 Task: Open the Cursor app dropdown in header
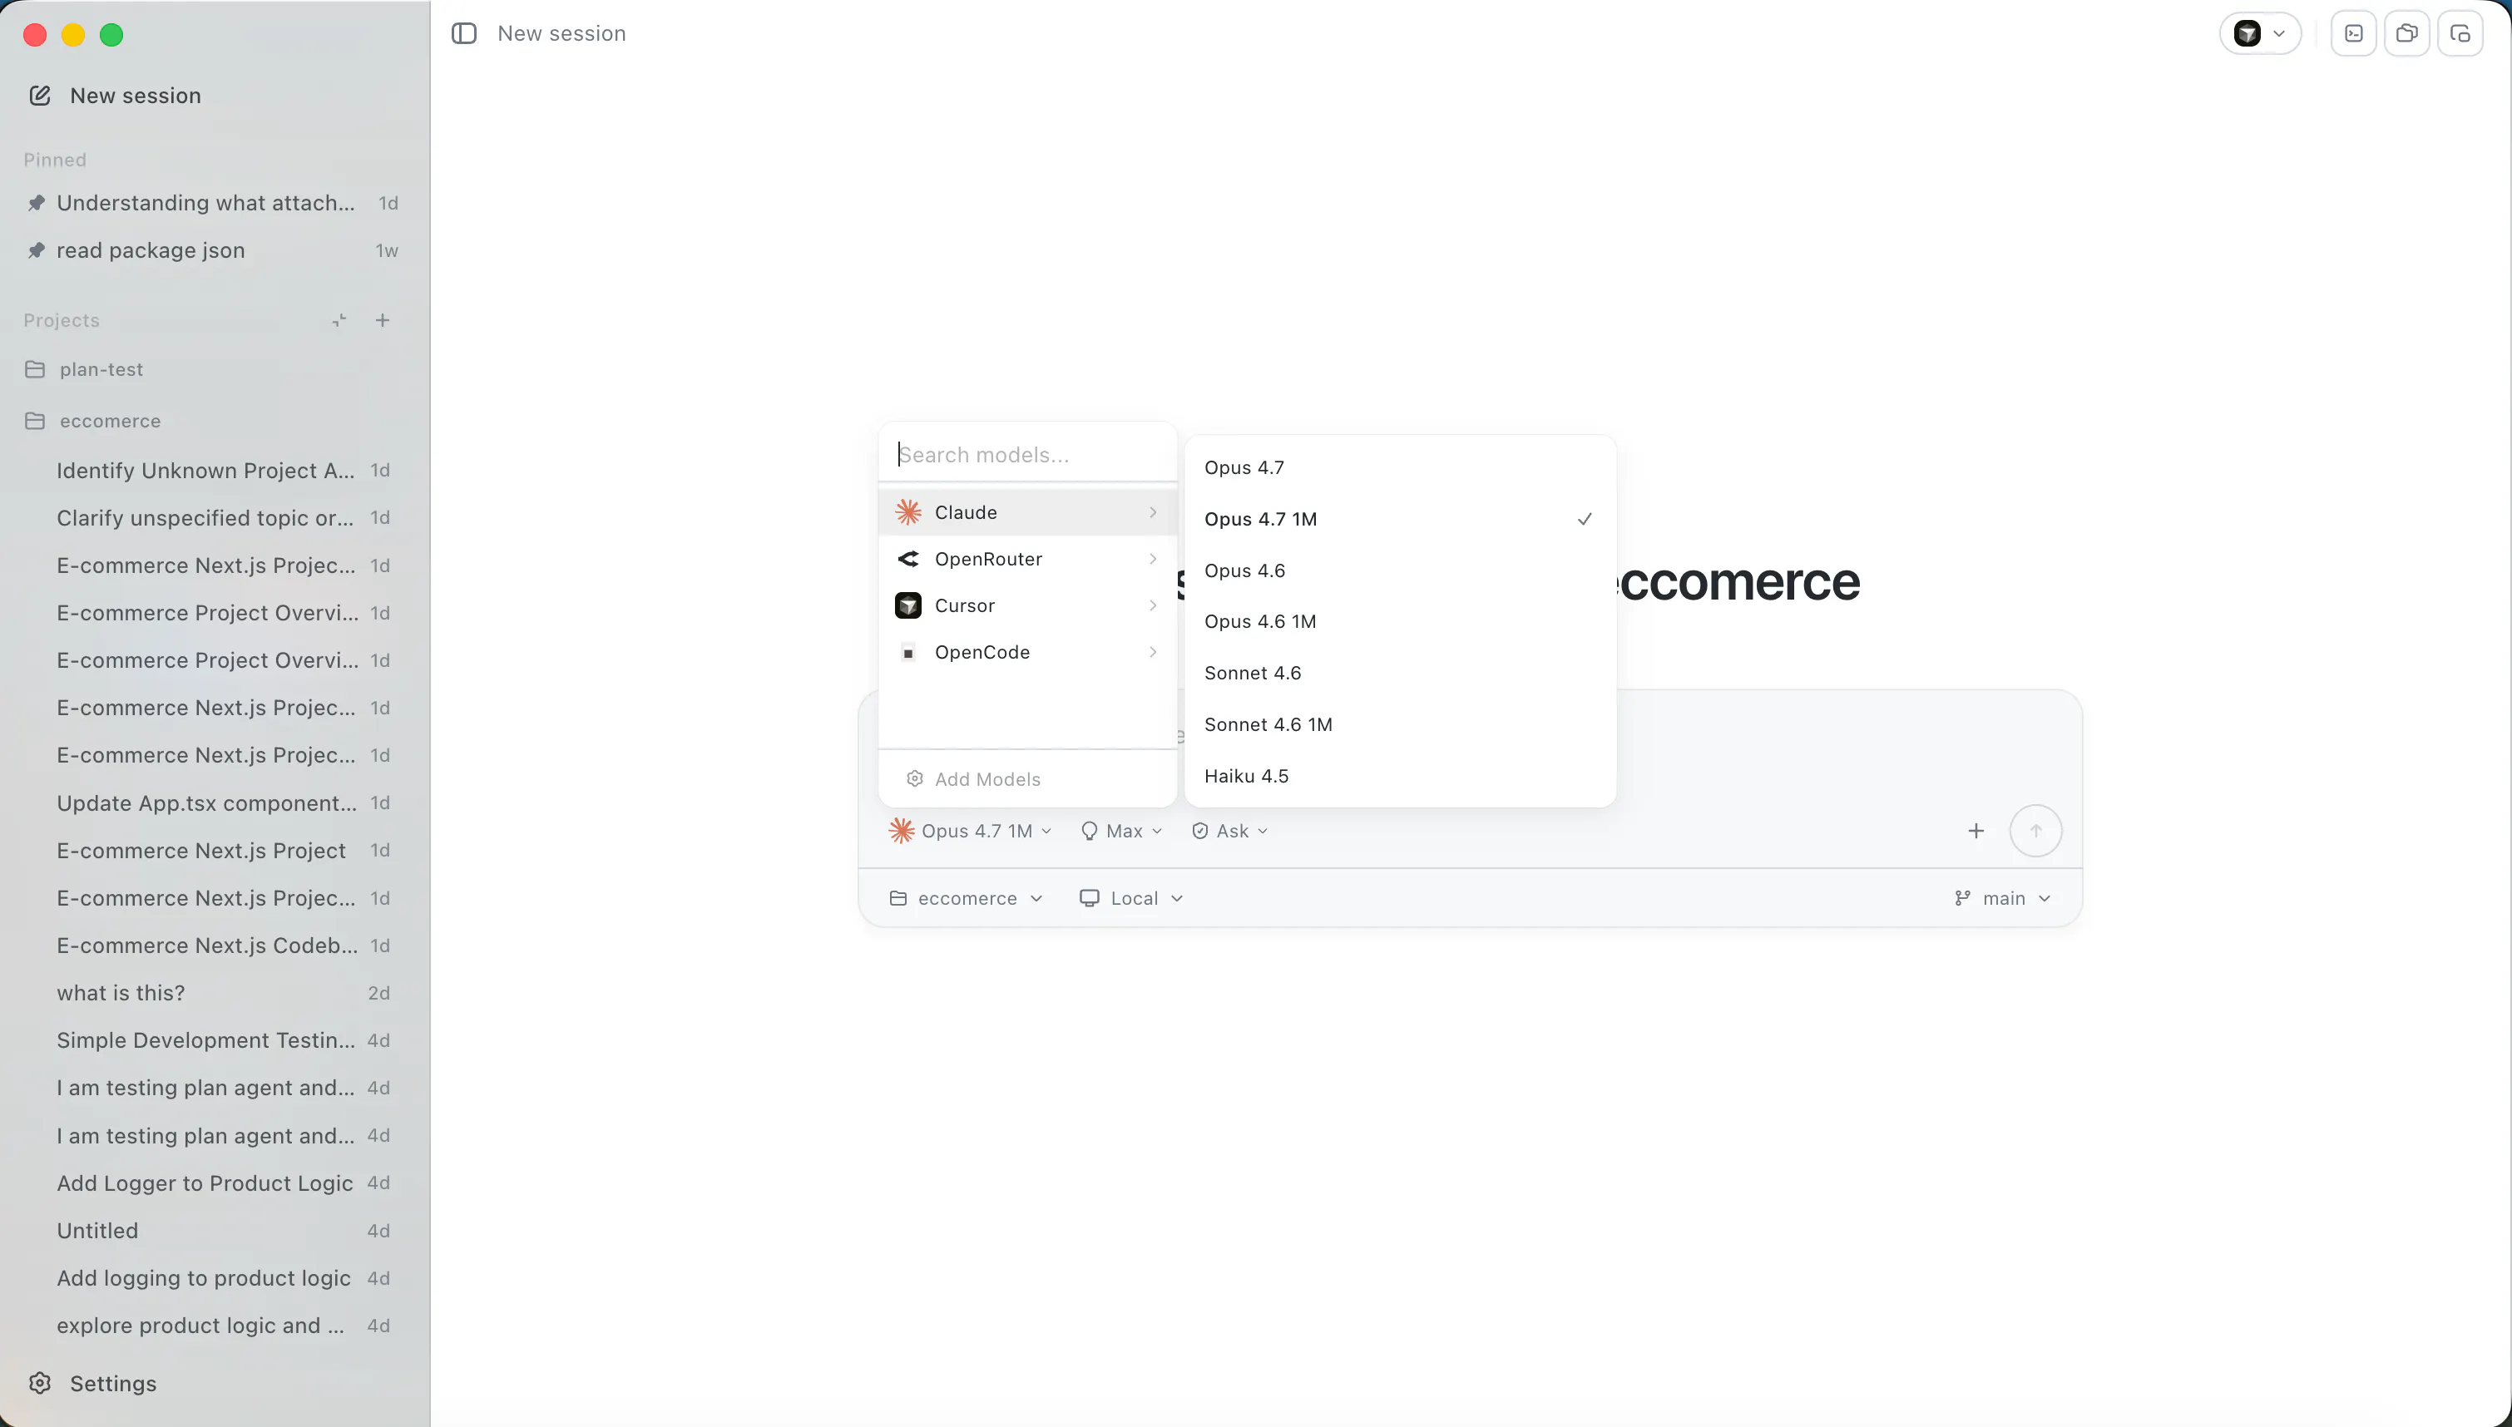pyautogui.click(x=2260, y=33)
